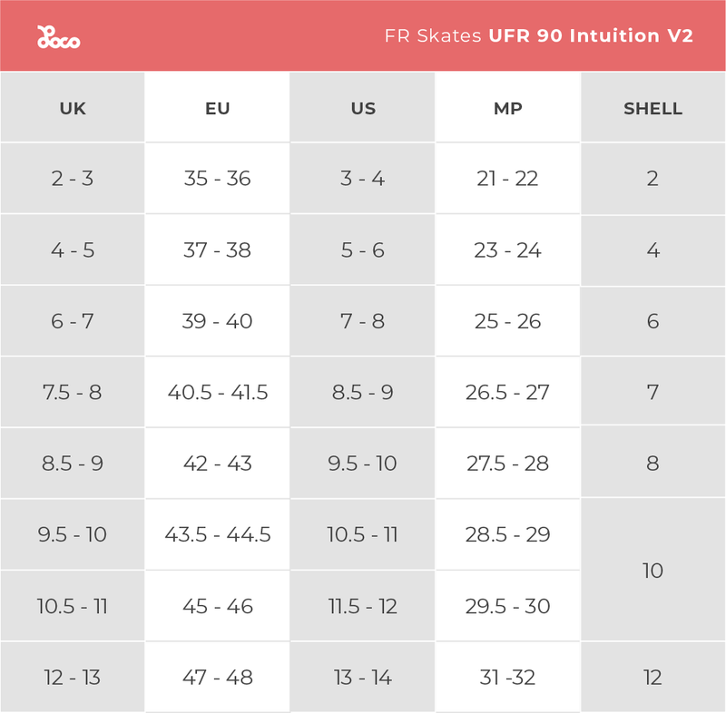Click the US column header
This screenshot has width=726, height=713.
363,108
